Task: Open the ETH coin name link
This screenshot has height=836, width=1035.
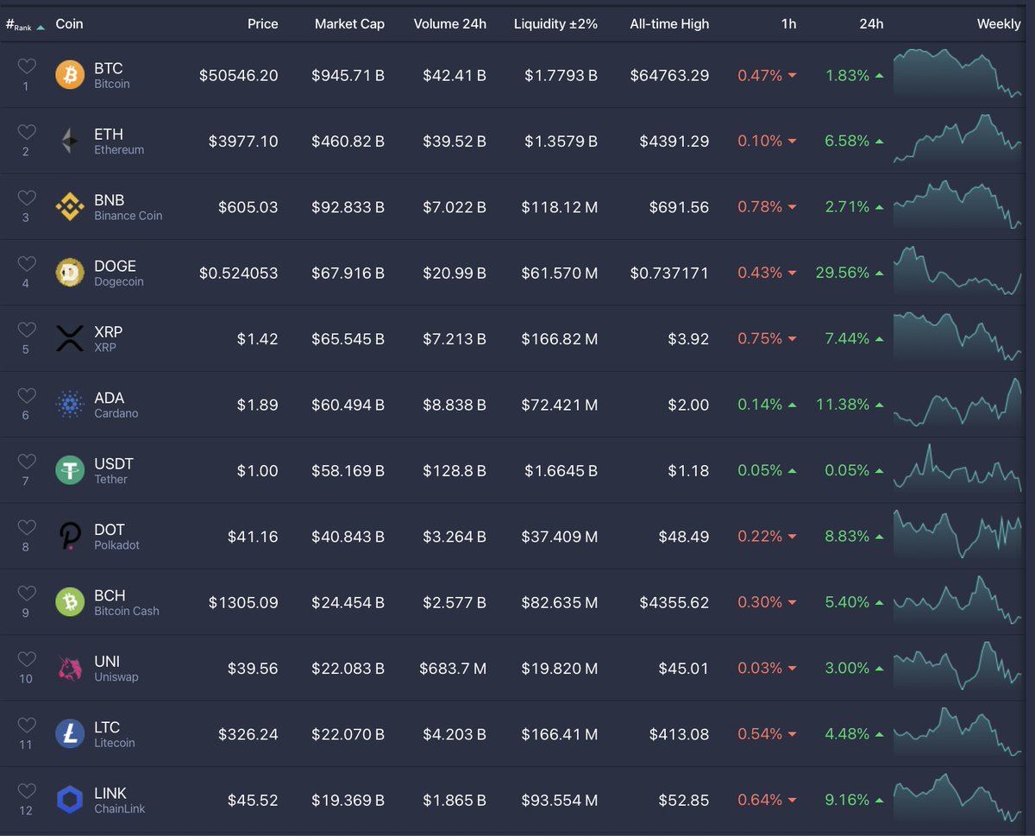Action: tap(109, 134)
